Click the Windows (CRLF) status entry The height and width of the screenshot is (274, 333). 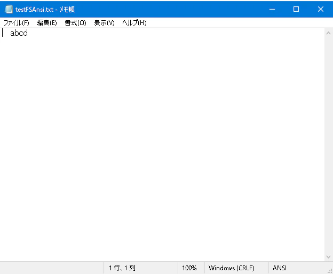tap(231, 268)
